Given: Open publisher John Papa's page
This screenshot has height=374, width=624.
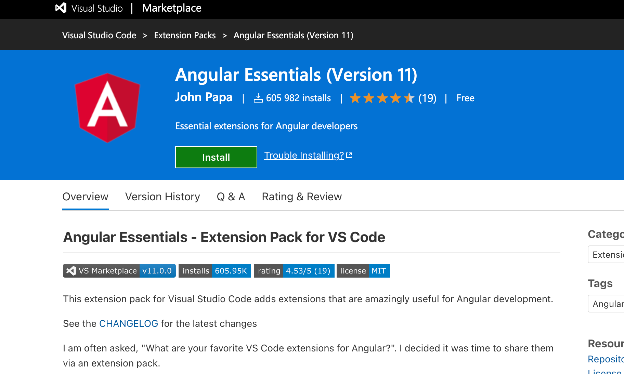Looking at the screenshot, I should click(204, 97).
